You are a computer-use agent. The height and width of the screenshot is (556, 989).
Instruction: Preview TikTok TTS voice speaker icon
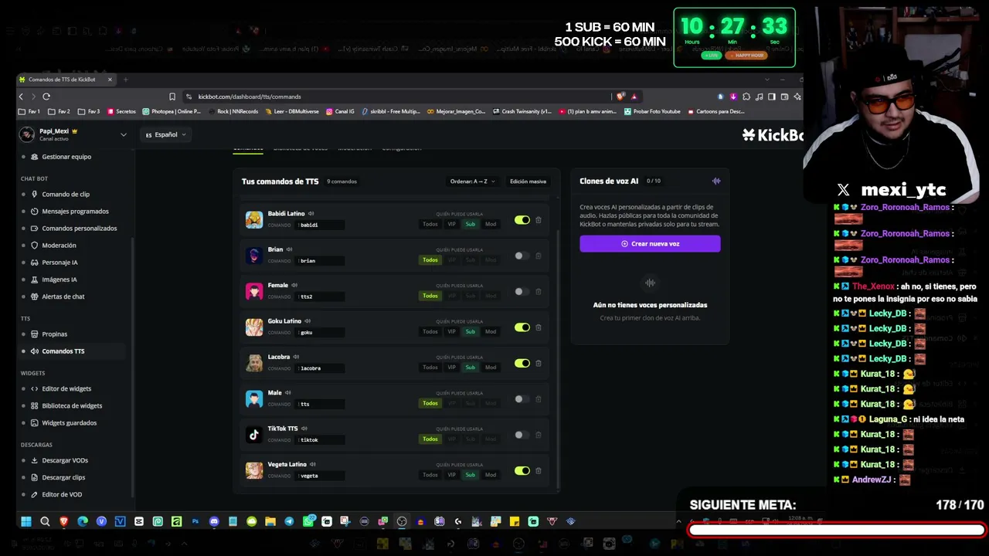pyautogui.click(x=304, y=429)
